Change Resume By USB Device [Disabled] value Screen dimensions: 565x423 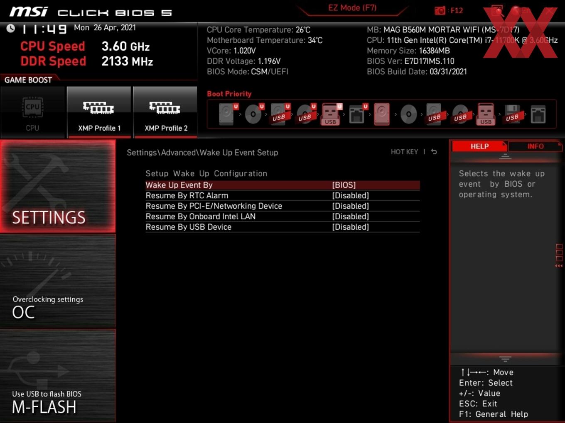coord(351,227)
